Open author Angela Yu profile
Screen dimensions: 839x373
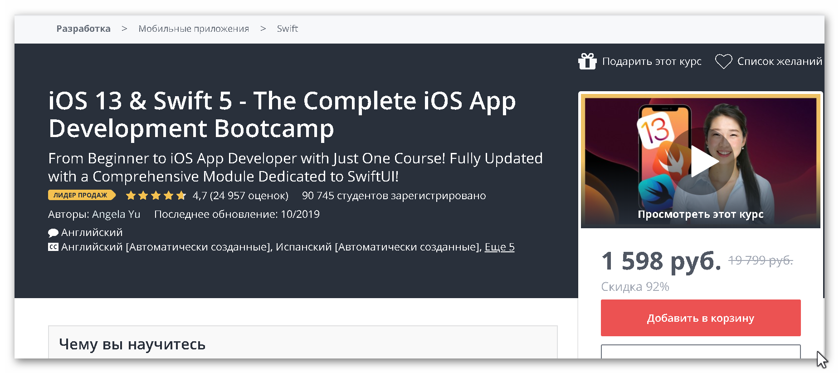tap(116, 214)
